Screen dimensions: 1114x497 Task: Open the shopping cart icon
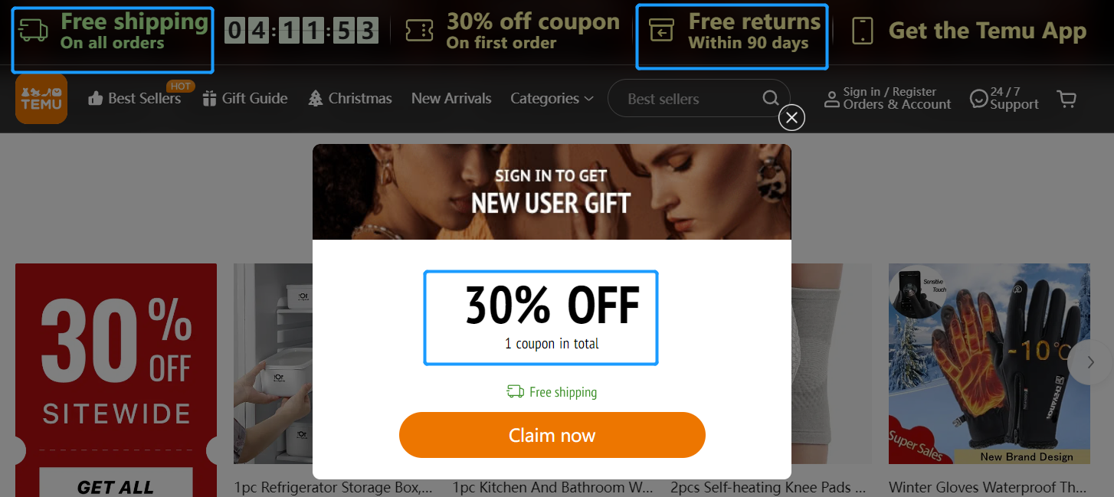[1066, 99]
